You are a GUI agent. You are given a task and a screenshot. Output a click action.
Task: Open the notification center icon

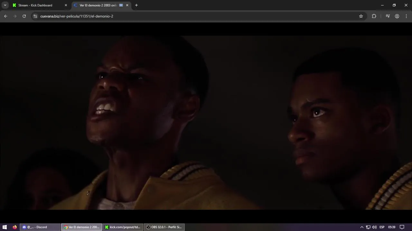tap(402, 227)
